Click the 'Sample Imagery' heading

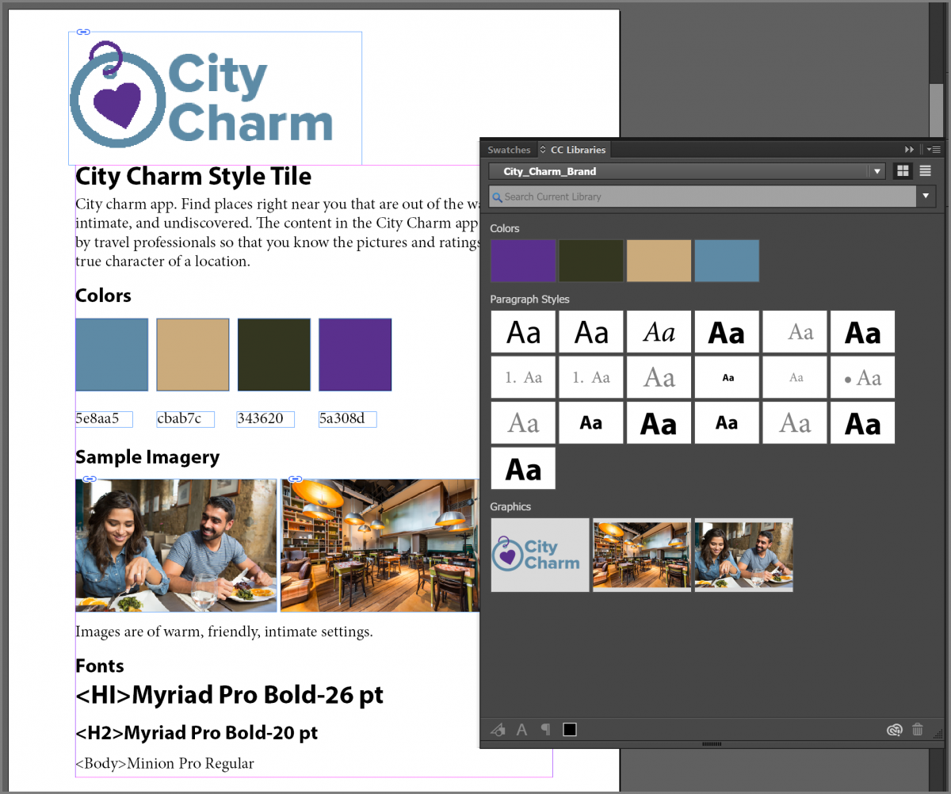tap(147, 457)
